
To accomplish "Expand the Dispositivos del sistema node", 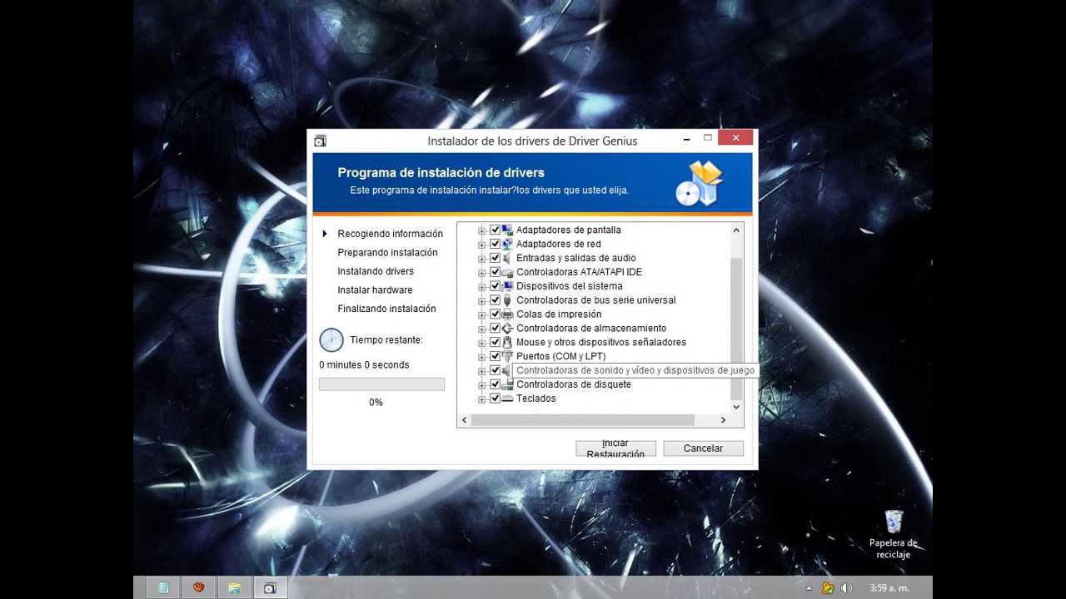I will click(481, 287).
